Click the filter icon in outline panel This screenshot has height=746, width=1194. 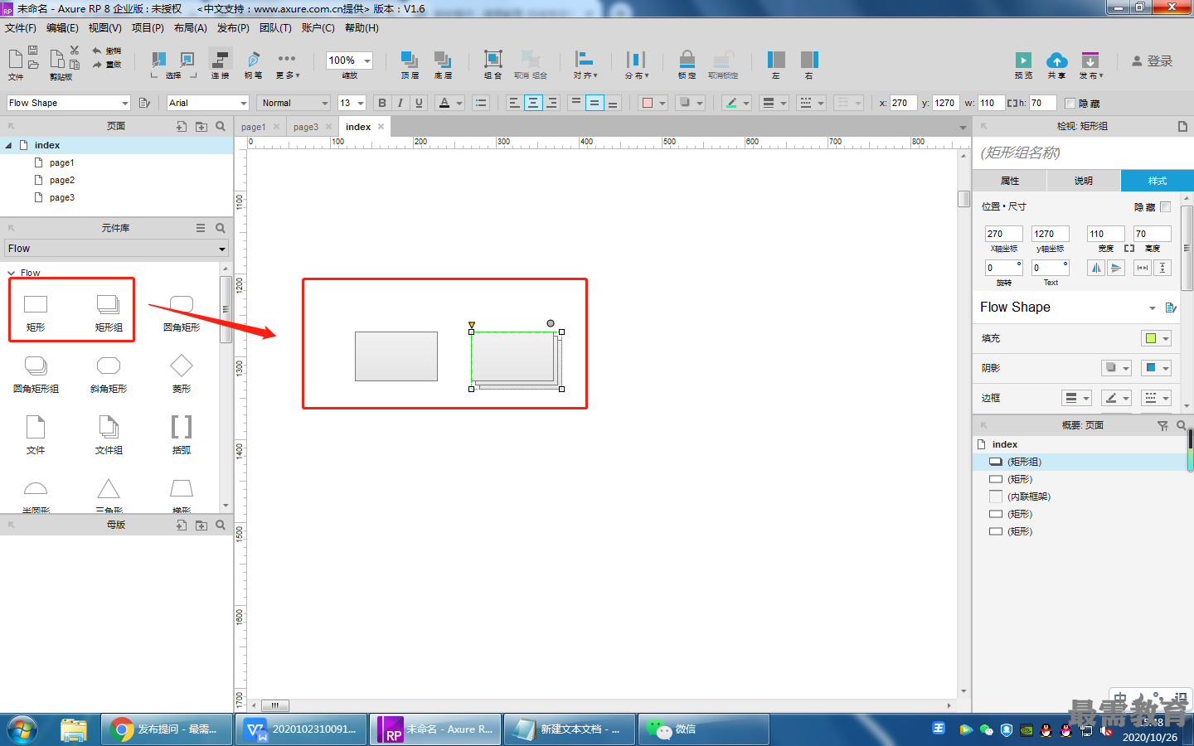pyautogui.click(x=1162, y=425)
